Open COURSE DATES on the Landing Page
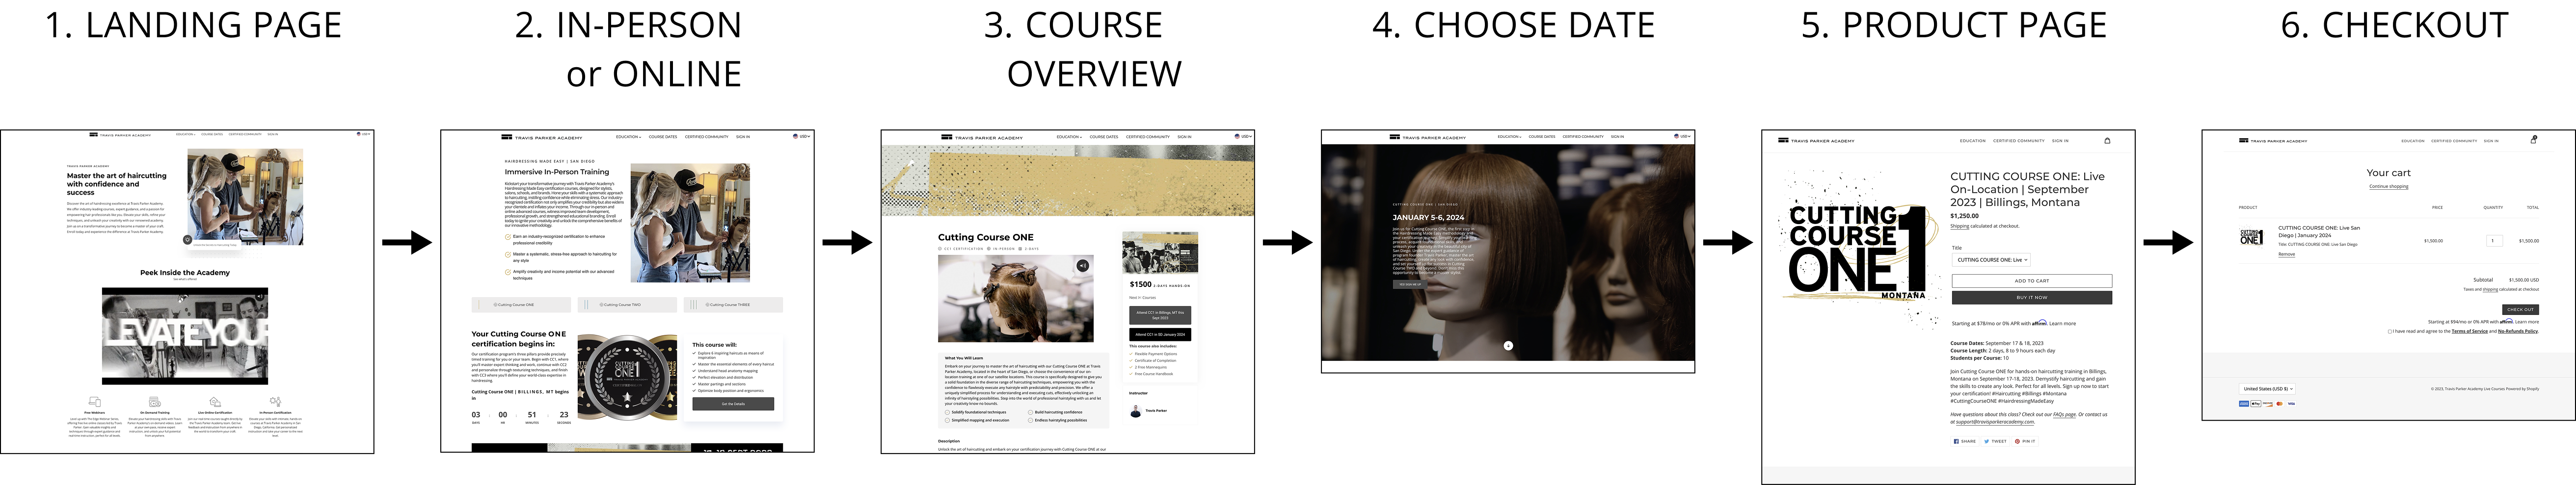 click(212, 134)
